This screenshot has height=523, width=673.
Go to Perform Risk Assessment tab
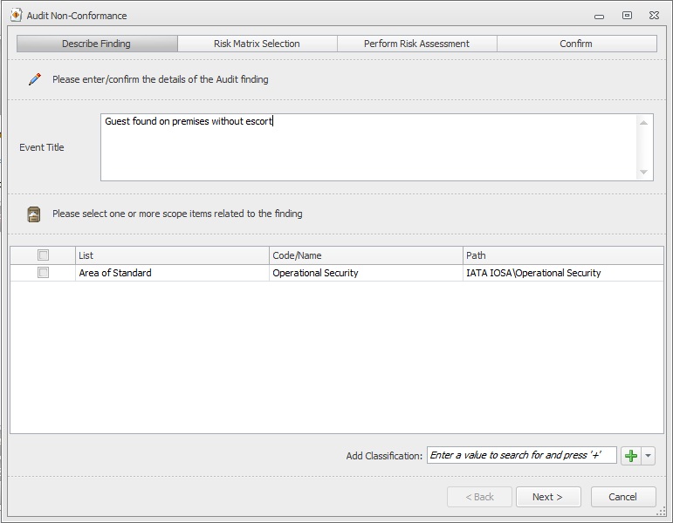[416, 44]
